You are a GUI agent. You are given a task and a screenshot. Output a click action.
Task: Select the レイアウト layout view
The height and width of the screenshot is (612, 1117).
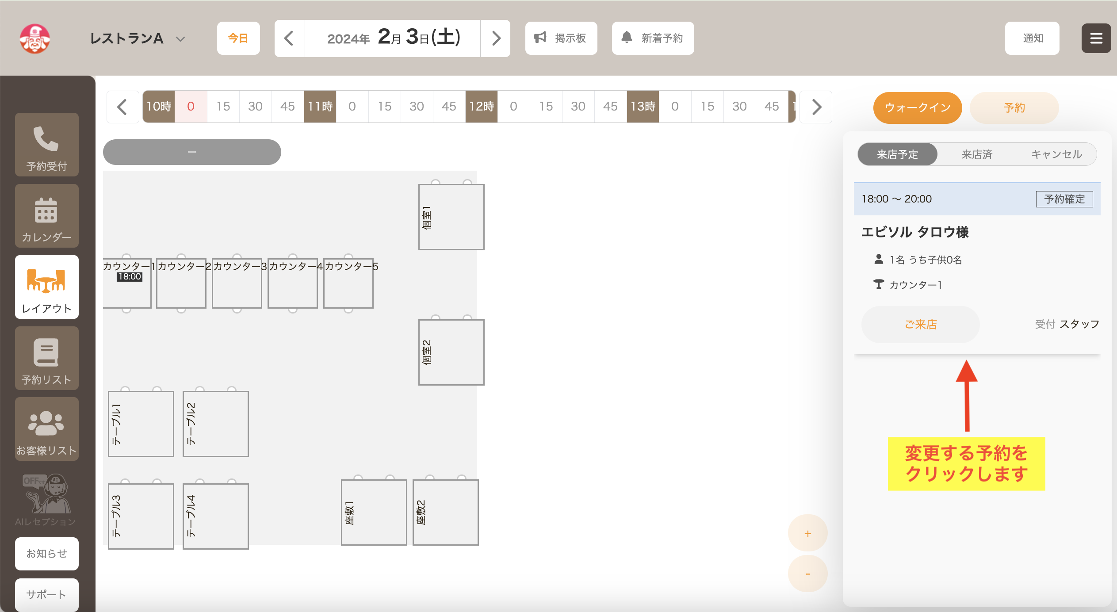click(47, 287)
